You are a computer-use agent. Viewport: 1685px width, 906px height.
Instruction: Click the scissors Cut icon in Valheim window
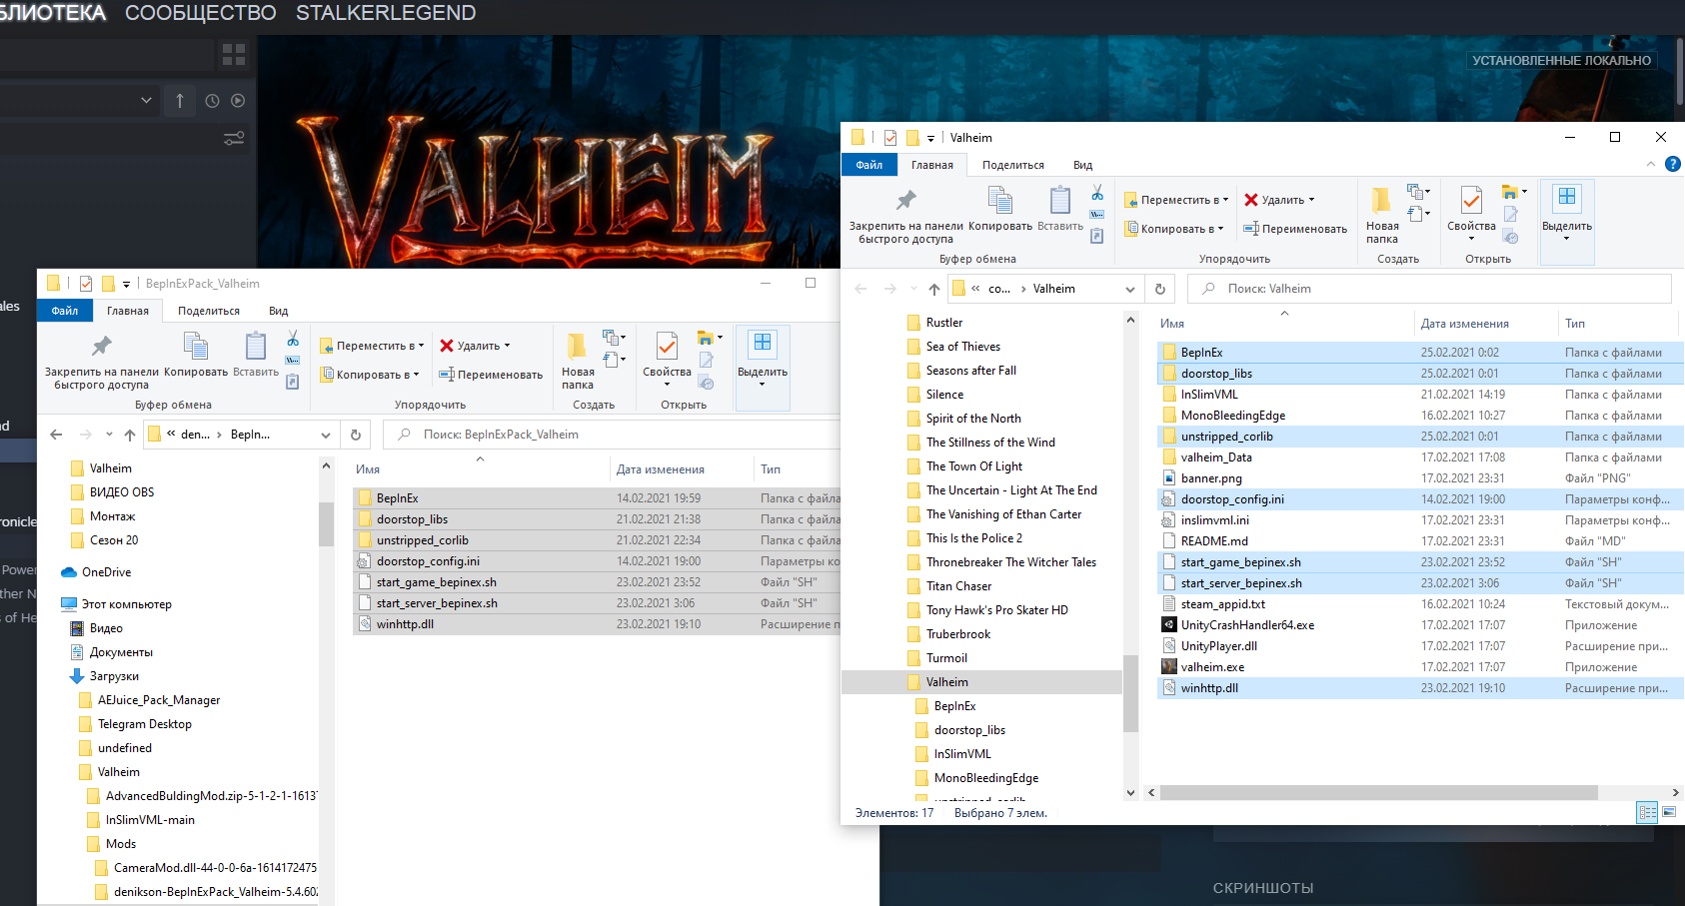1097,192
